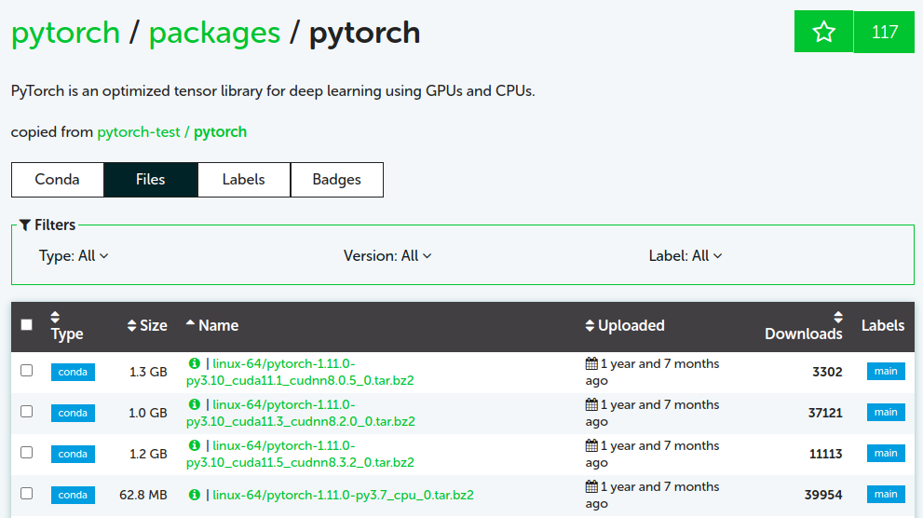923x518 pixels.
Task: Click info icon for cuda11.5 package
Action: [x=195, y=445]
